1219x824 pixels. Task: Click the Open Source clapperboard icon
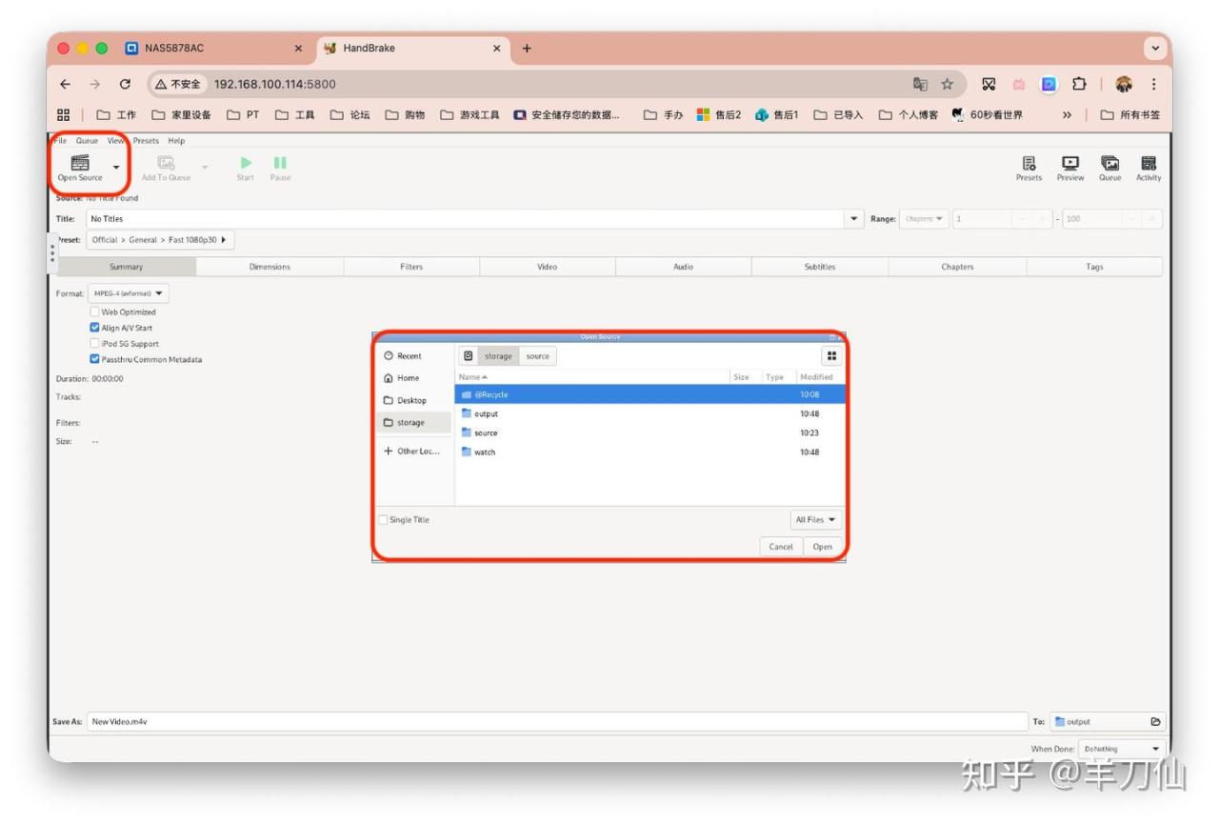tap(80, 163)
